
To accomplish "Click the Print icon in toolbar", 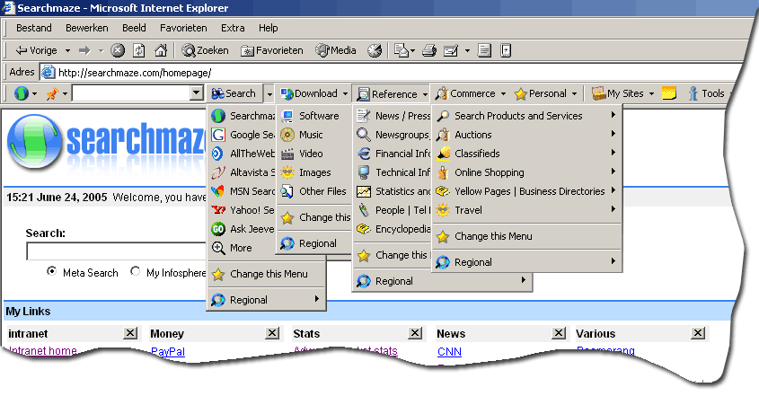I will click(429, 50).
